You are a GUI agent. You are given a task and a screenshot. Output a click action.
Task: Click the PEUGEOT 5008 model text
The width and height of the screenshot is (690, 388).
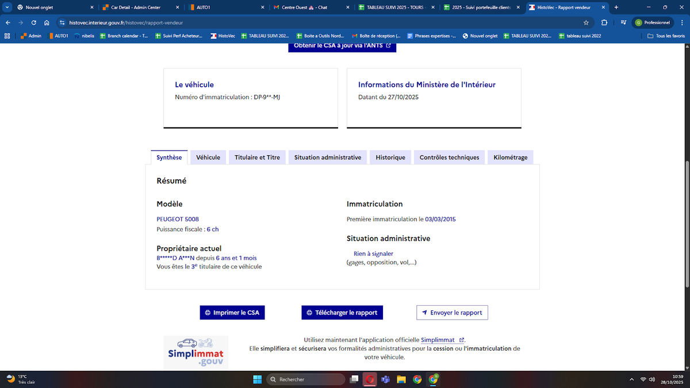[x=178, y=219]
